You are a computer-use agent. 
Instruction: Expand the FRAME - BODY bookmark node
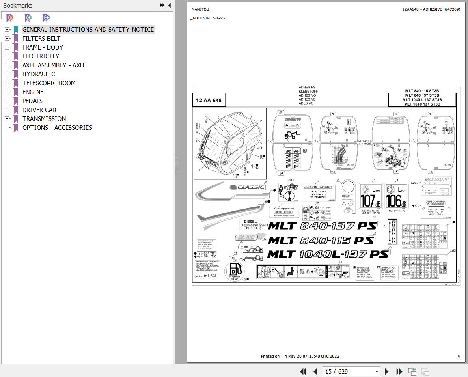(x=7, y=47)
